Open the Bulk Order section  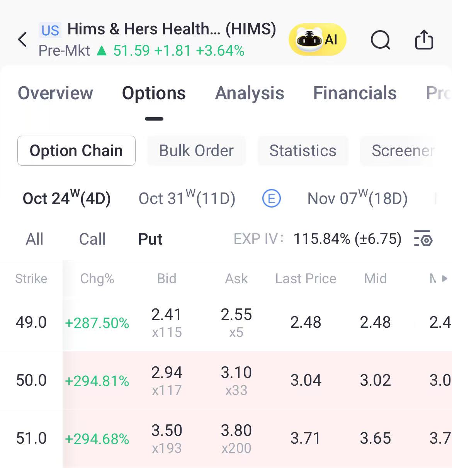196,151
